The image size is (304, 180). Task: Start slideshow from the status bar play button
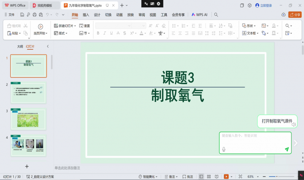(226, 177)
